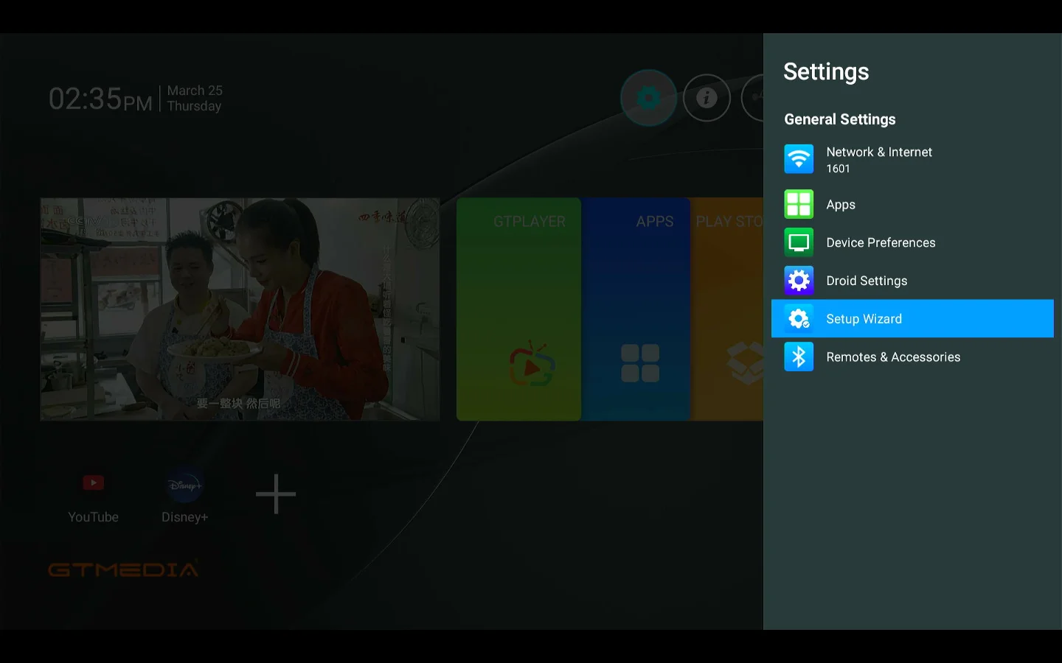Click the green grid Apps icon in Settings
The width and height of the screenshot is (1062, 663).
click(x=799, y=204)
